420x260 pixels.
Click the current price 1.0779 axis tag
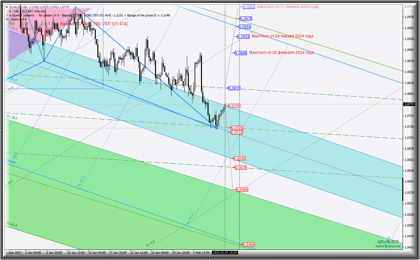tap(409, 104)
